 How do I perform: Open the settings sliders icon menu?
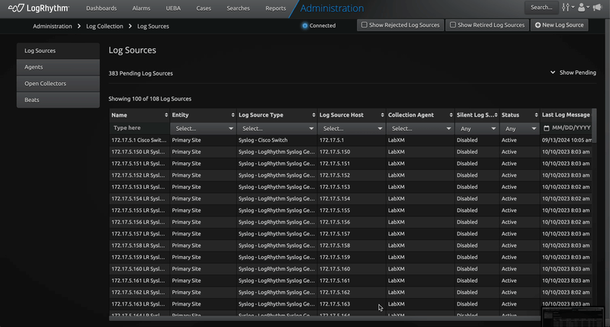[566, 8]
